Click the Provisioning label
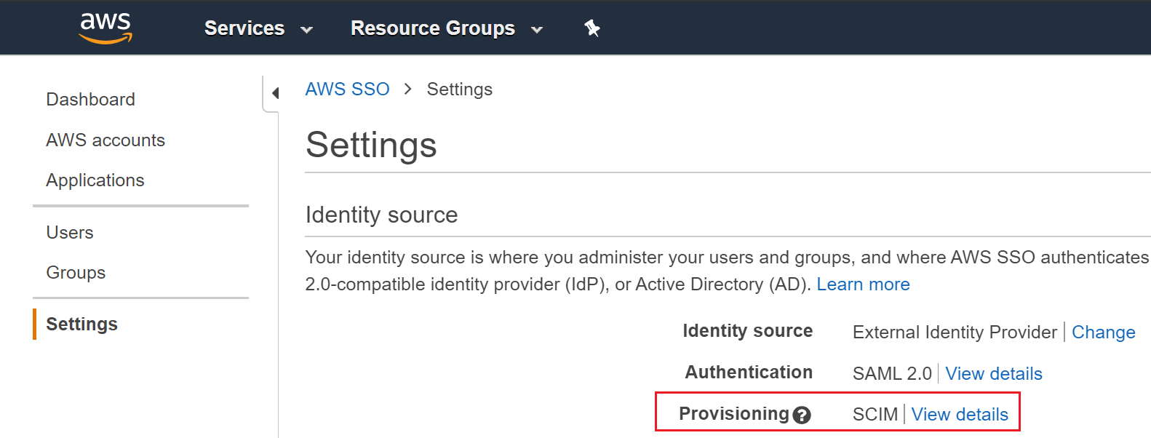The width and height of the screenshot is (1151, 438). (734, 414)
